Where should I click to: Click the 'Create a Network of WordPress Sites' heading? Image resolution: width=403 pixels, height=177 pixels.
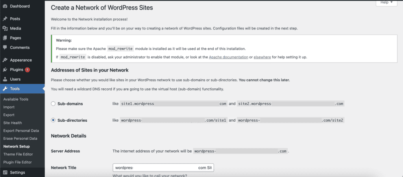102,8
